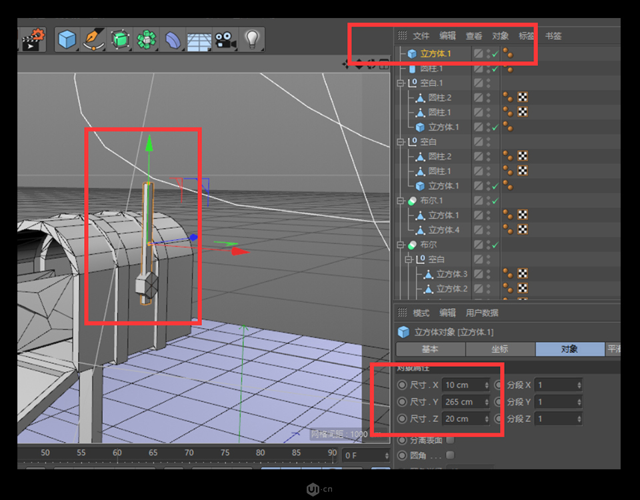Collapse the 空白.1 null hierarchy
The height and width of the screenshot is (500, 640).
click(399, 82)
